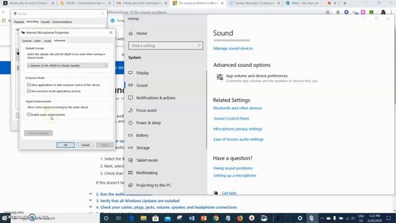Viewport: 396px width, 223px height.
Task: Click Cortana circle on taskbar
Action: [106, 219]
